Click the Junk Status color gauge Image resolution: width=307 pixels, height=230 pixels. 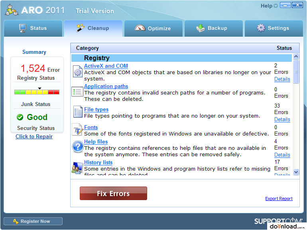(37, 92)
